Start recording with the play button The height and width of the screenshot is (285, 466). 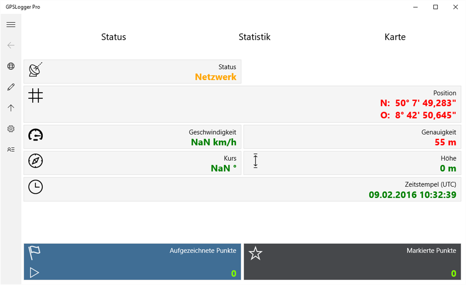pos(34,272)
